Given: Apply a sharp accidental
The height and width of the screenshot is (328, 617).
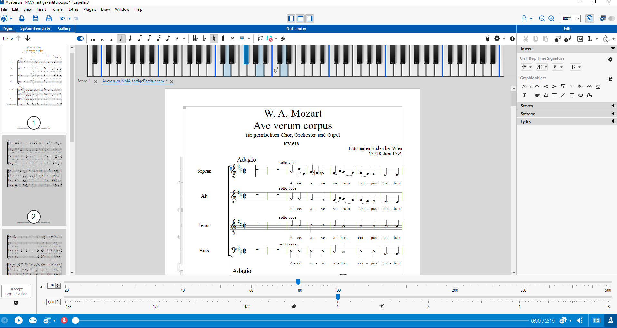Looking at the screenshot, I should 224,38.
